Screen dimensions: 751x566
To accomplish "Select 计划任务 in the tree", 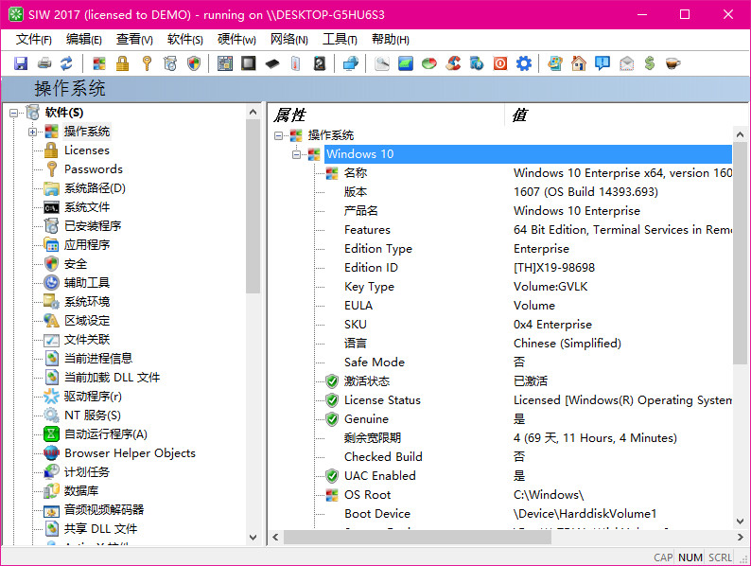I will click(x=87, y=472).
